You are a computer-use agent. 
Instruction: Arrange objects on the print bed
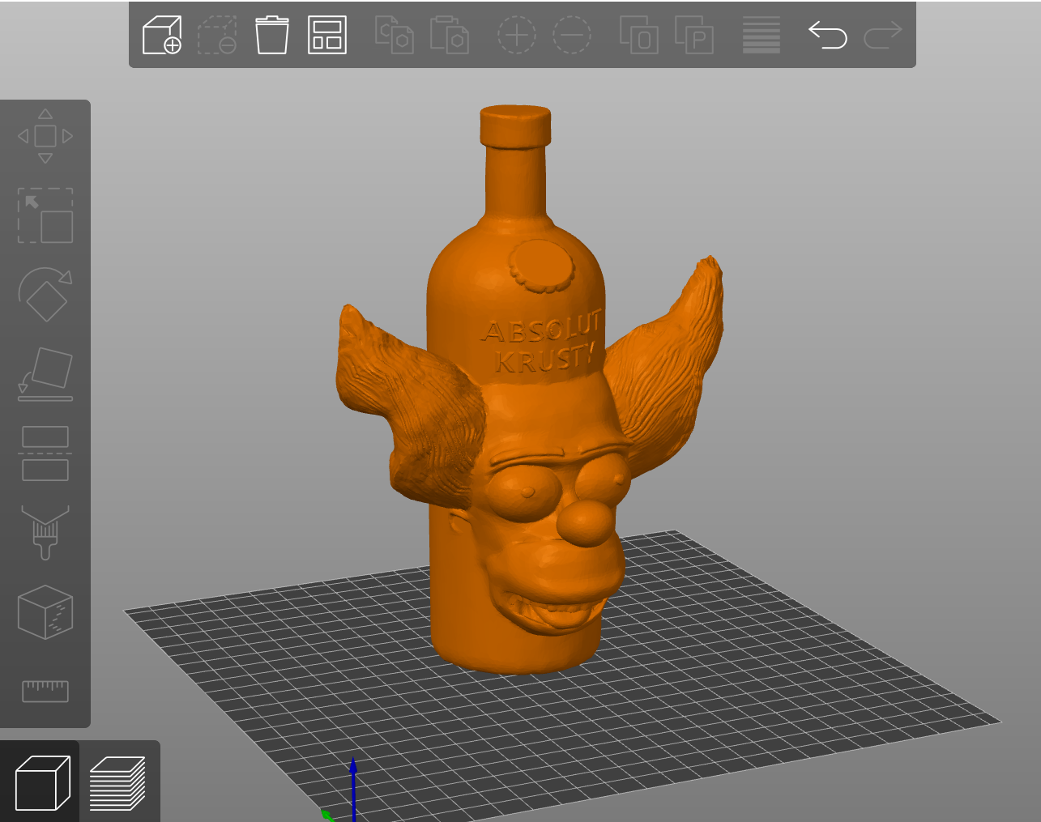point(327,35)
